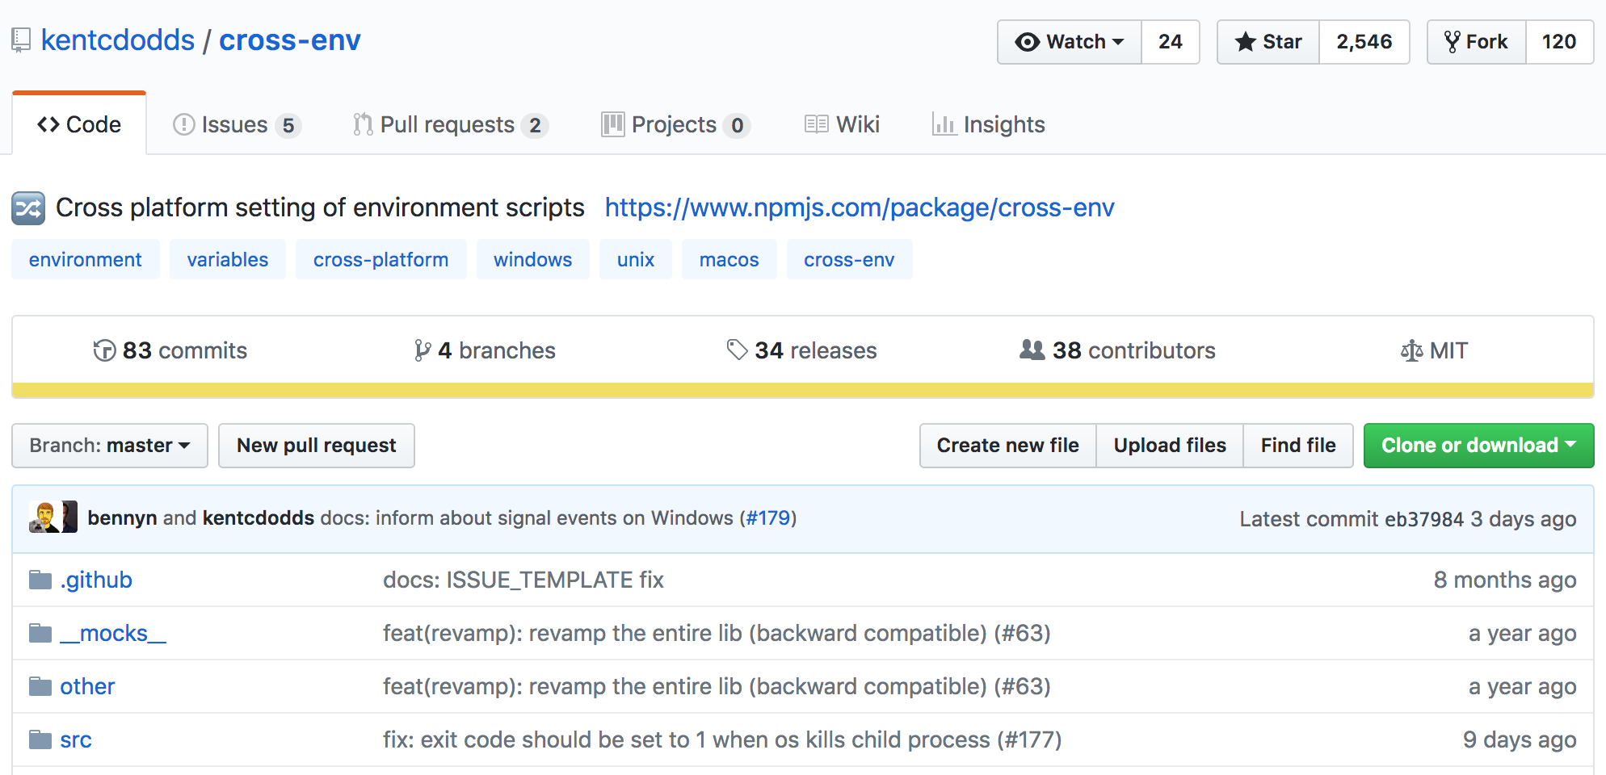Click the branches git-branch icon
The width and height of the screenshot is (1606, 775).
423,350
